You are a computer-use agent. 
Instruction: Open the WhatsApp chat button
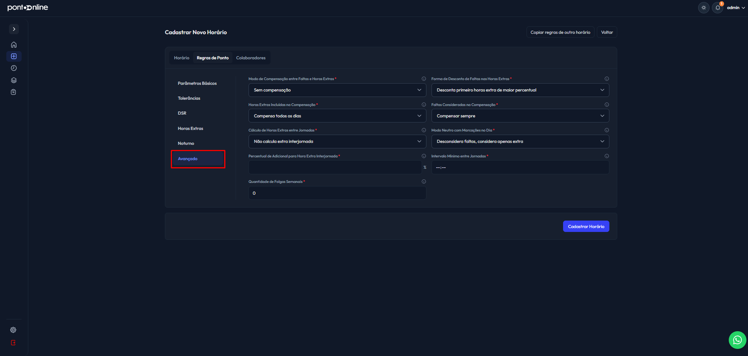[x=737, y=340]
